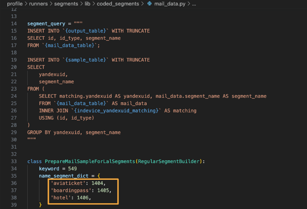307x209 pixels.
Task: Click 'USING (id, id_type)' on line 27
Action: click(x=66, y=118)
